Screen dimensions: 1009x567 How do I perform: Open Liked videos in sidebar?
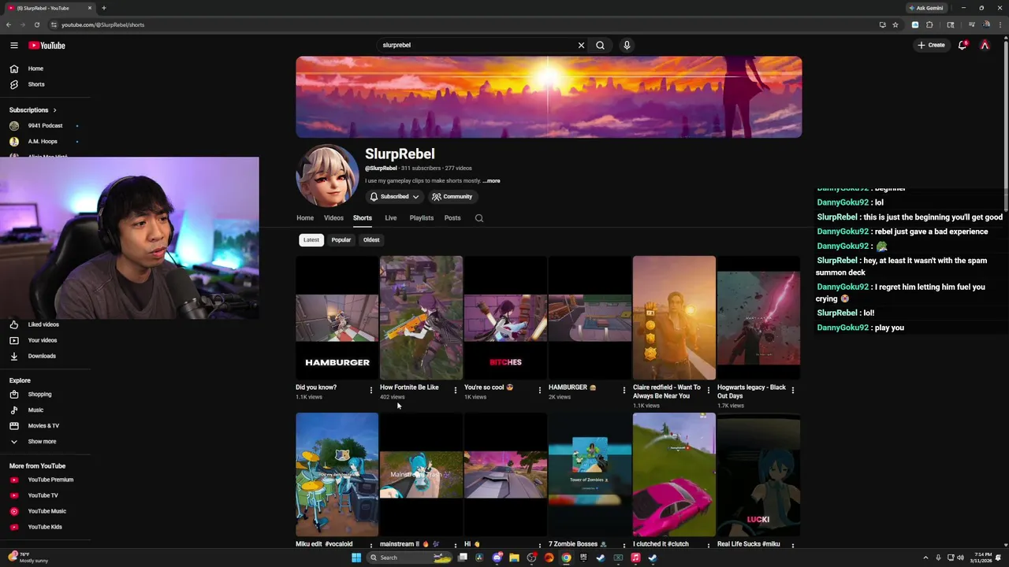(x=45, y=324)
